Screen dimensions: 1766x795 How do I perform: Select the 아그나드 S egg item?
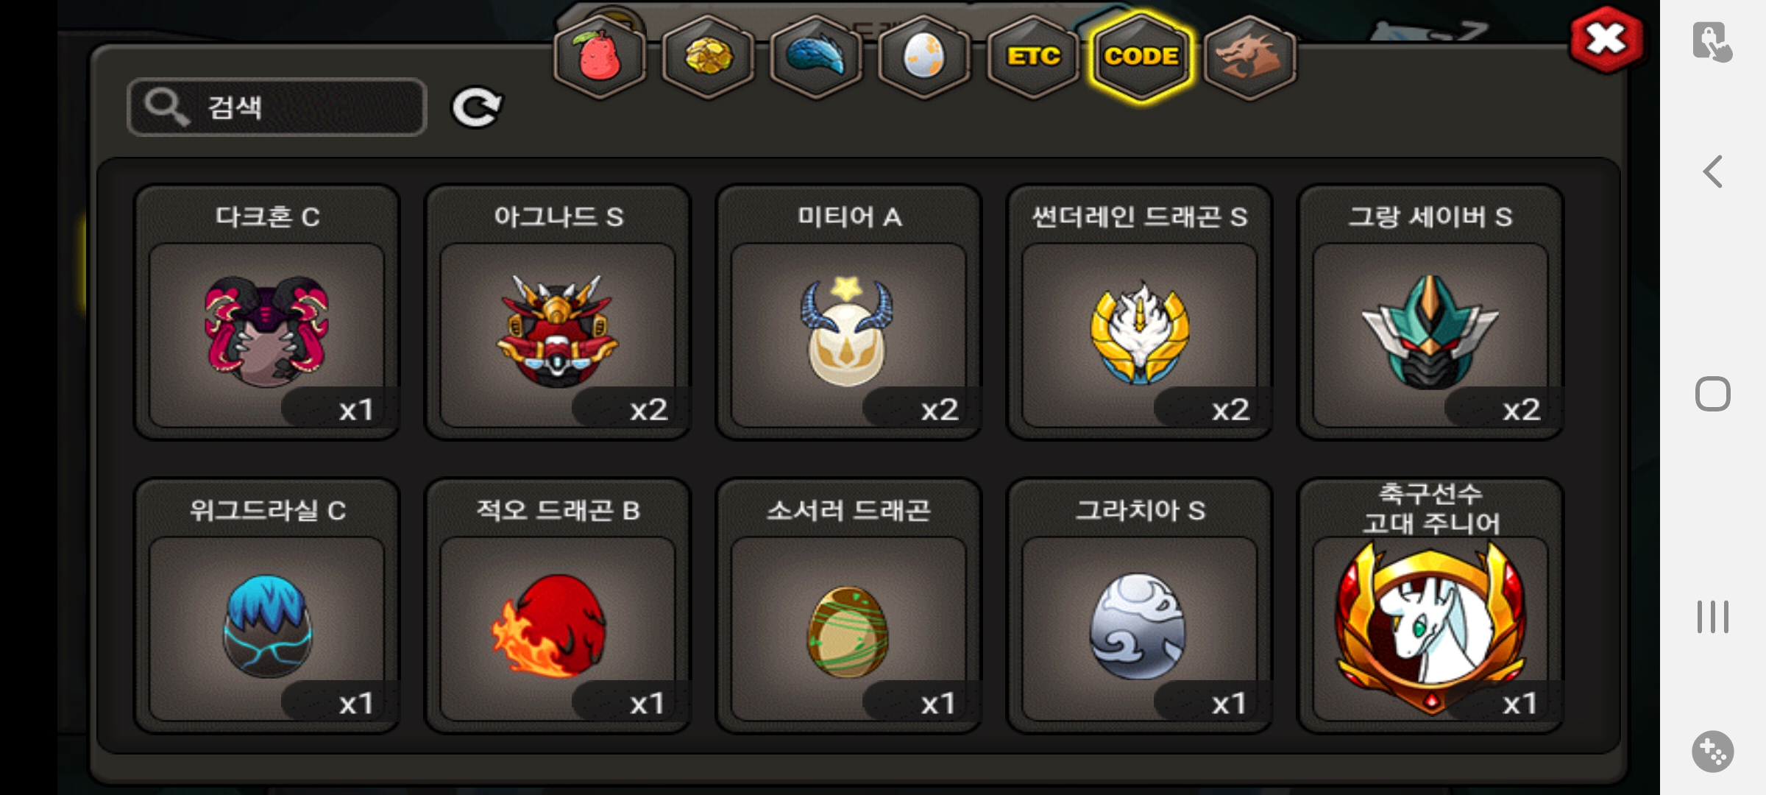(558, 312)
